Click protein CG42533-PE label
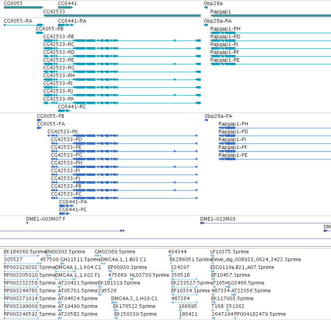This screenshot has width=331, height=320. (x=66, y=147)
